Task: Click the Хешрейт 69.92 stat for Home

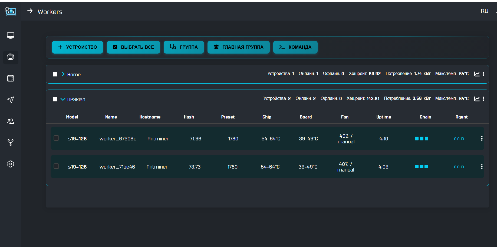Action: point(365,74)
